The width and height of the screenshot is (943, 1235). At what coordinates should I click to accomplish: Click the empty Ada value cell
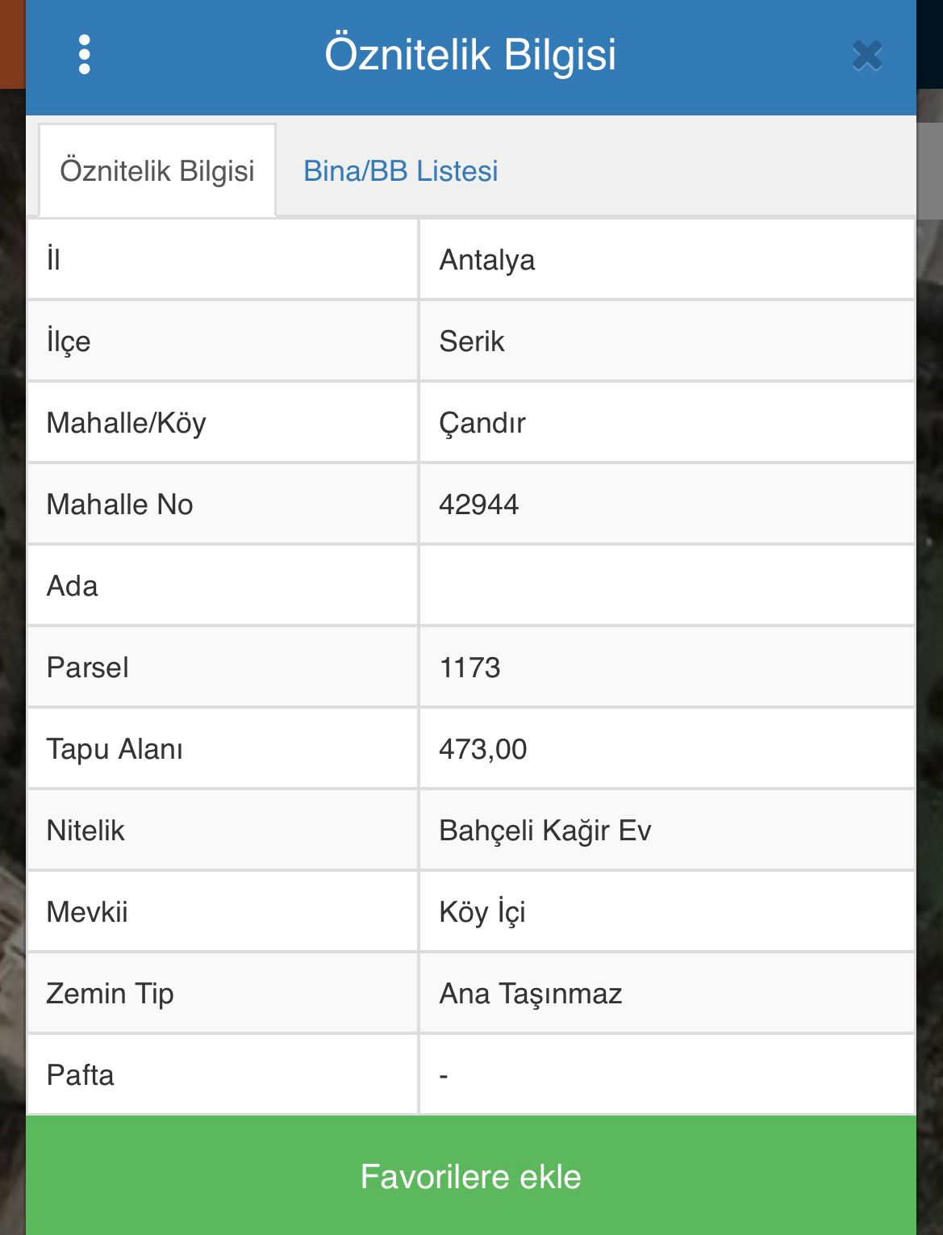666,586
